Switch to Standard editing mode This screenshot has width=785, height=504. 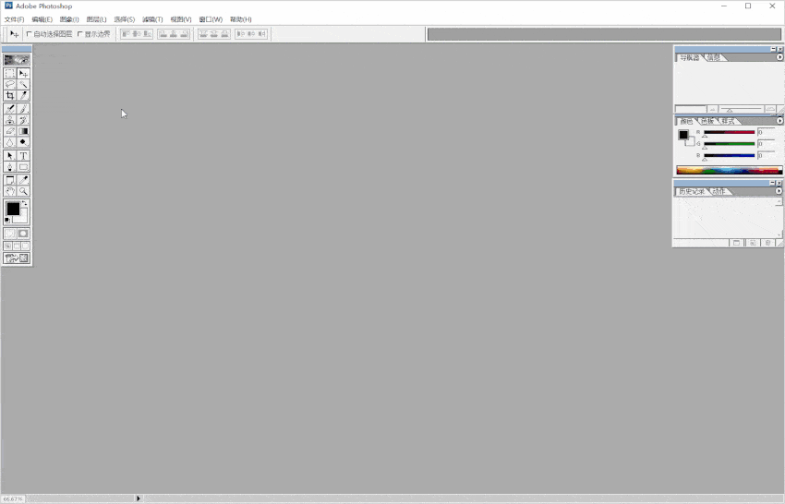[x=10, y=234]
